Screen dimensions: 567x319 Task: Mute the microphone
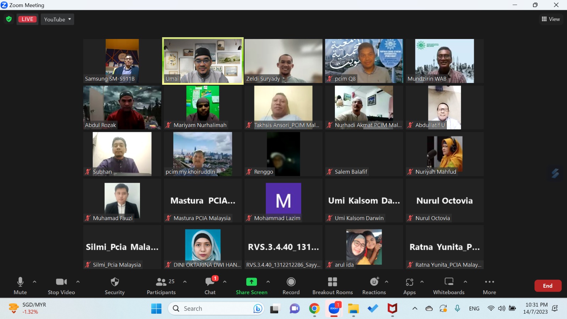click(20, 286)
